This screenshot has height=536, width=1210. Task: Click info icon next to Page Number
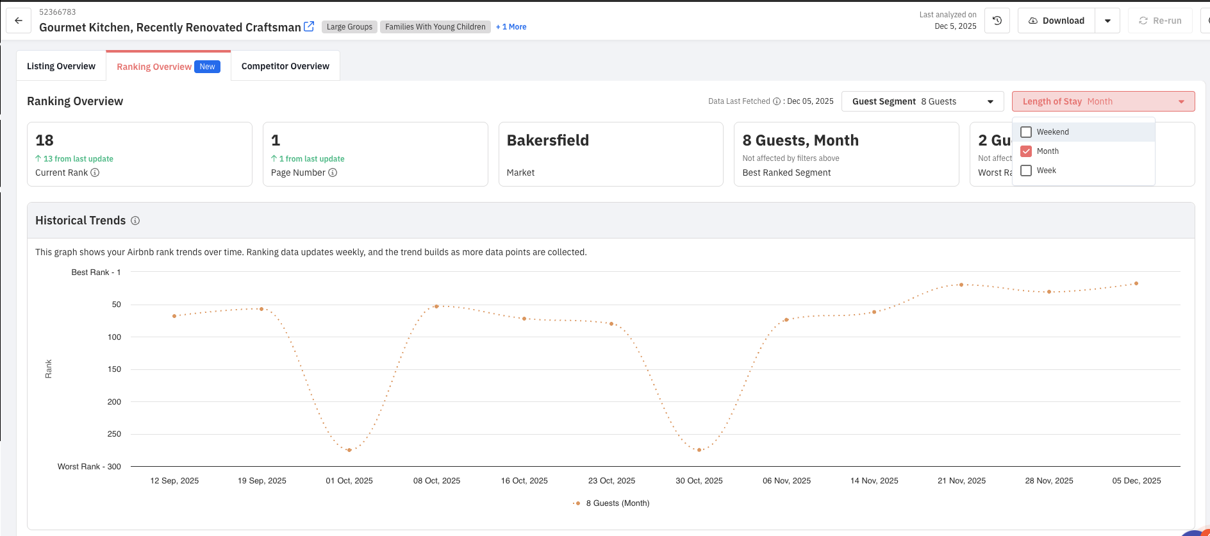(333, 172)
